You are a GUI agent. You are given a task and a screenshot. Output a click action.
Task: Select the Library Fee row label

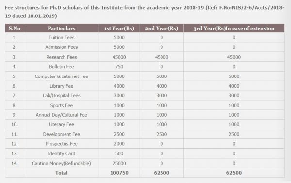click(x=62, y=86)
